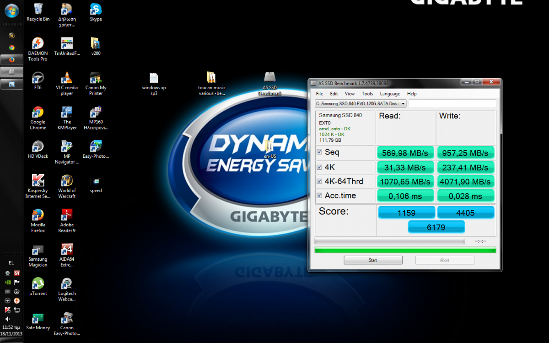Screen dimensions: 549x343
Task: Open Adobe Reader 9 shortcut
Action: tap(67, 221)
